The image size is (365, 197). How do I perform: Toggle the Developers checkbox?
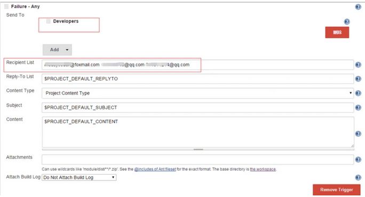click(x=49, y=21)
